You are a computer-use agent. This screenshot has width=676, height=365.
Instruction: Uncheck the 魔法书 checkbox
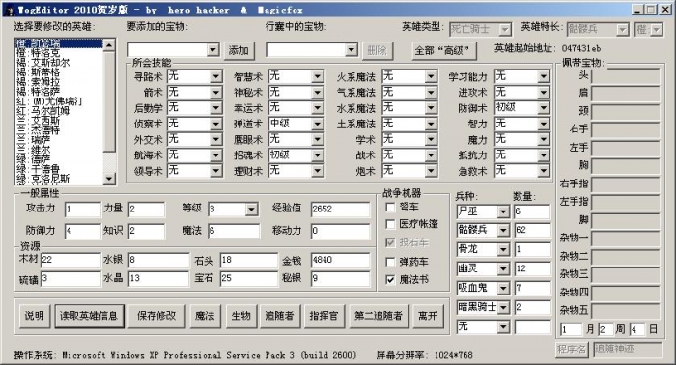390,280
